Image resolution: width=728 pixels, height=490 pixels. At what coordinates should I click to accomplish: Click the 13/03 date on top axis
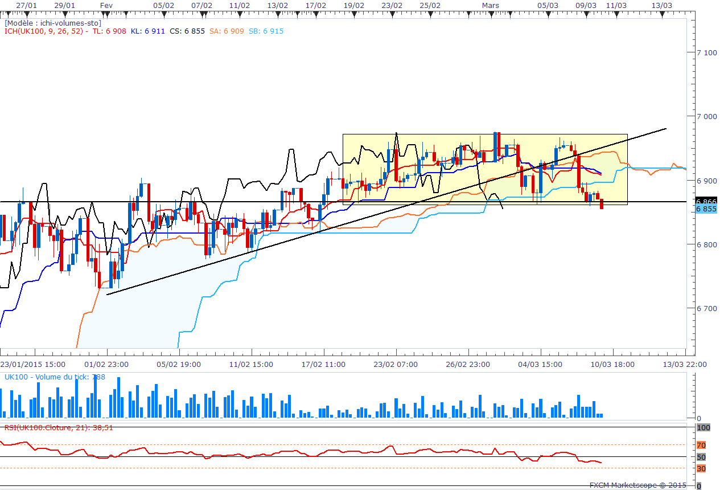662,5
